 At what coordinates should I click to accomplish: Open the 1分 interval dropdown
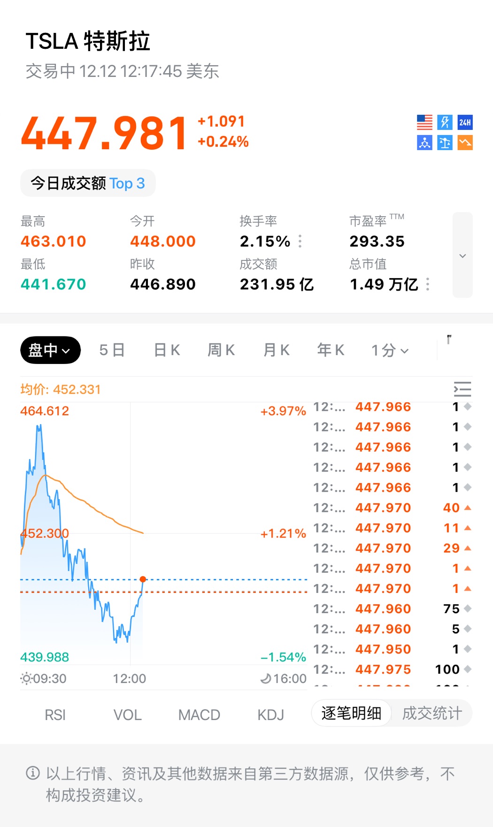pos(390,350)
